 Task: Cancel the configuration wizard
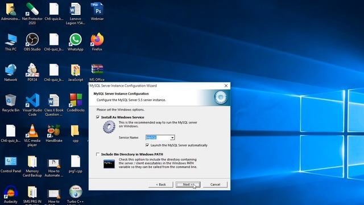215,184
